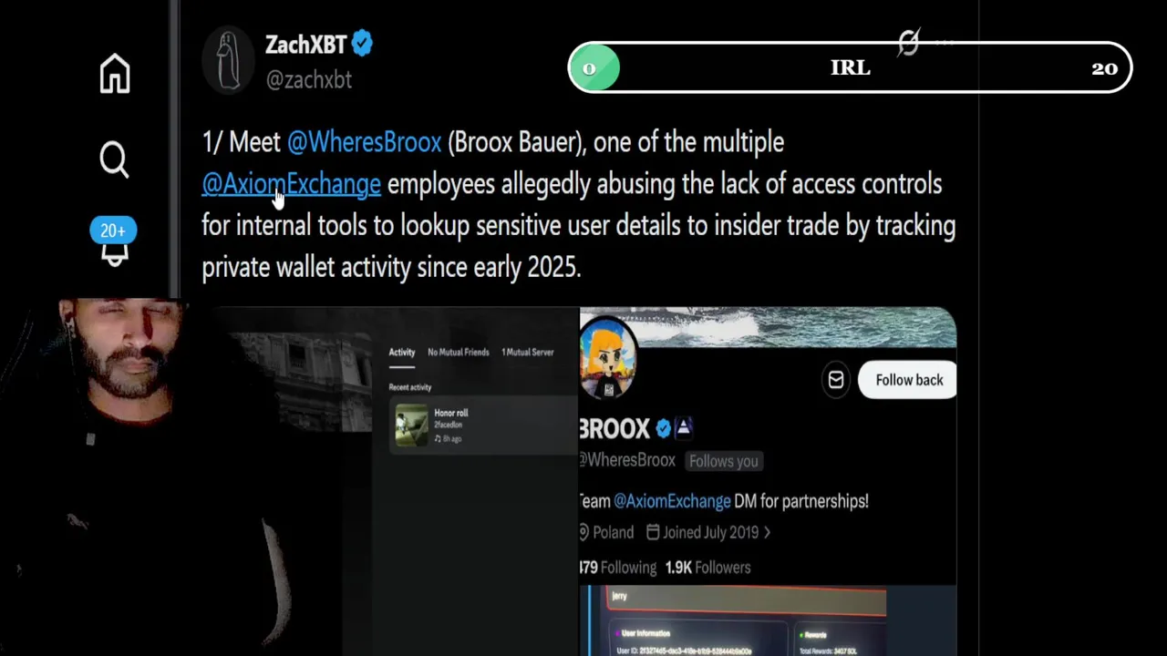Screen dimensions: 1167x656
Task: Expand the Joined July 2019 chevron
Action: 767,533
